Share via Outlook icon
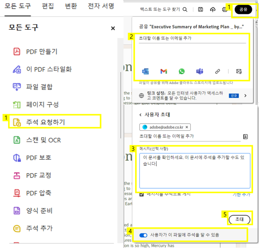Image resolution: width=259 pixels, height=248 pixels. click(145, 72)
